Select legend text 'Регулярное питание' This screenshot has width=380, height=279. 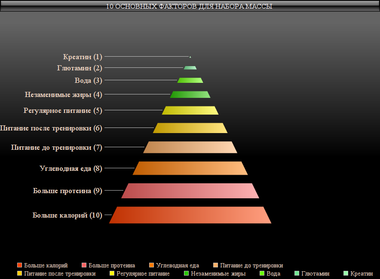143,274
